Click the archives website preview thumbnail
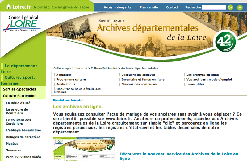Viewport: 247px width, 161px height. coord(84,149)
